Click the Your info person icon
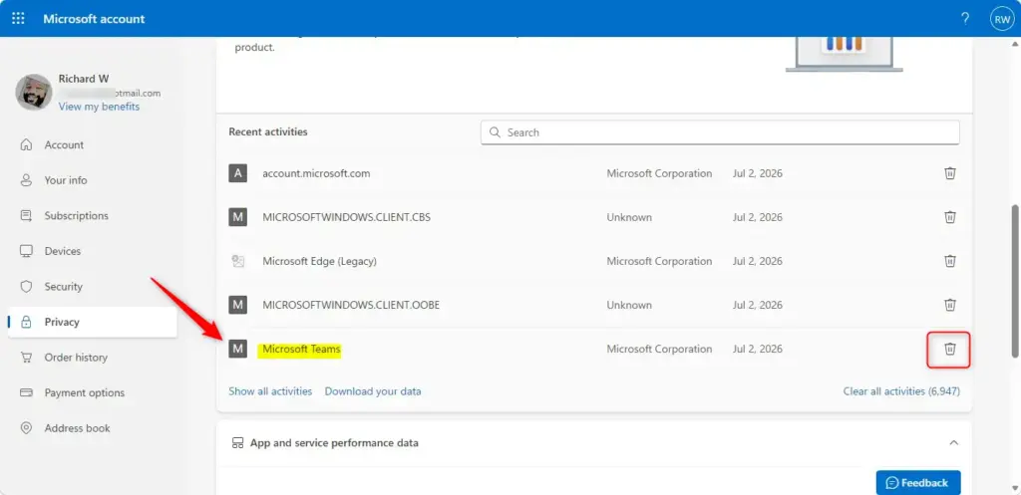1021x495 pixels. point(26,180)
